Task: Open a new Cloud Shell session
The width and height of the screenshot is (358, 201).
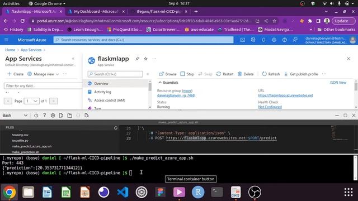Action: 69,116
